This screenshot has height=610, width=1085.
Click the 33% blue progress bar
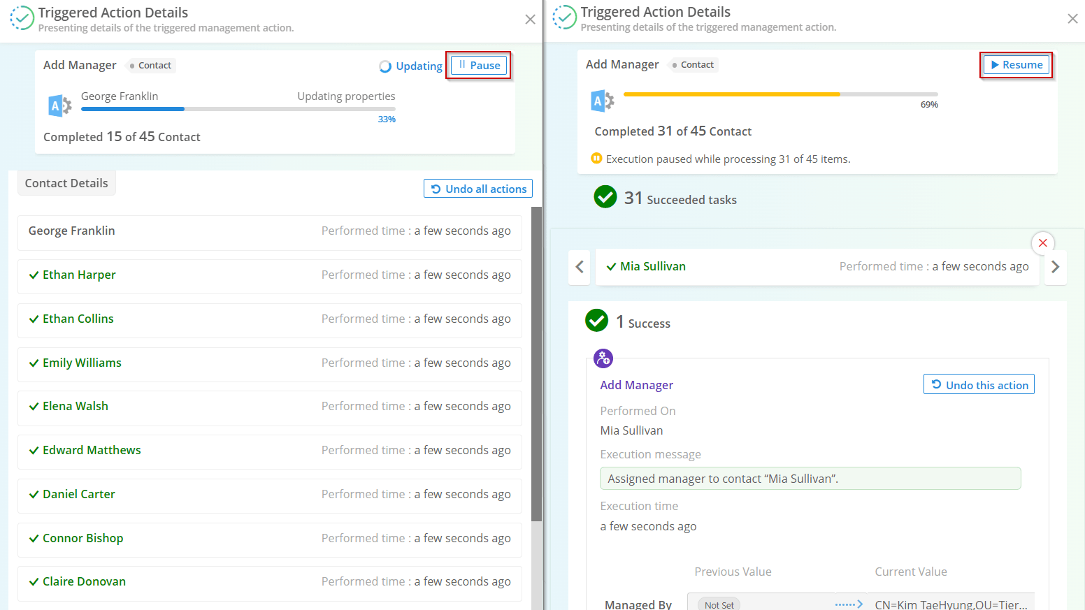(238, 109)
